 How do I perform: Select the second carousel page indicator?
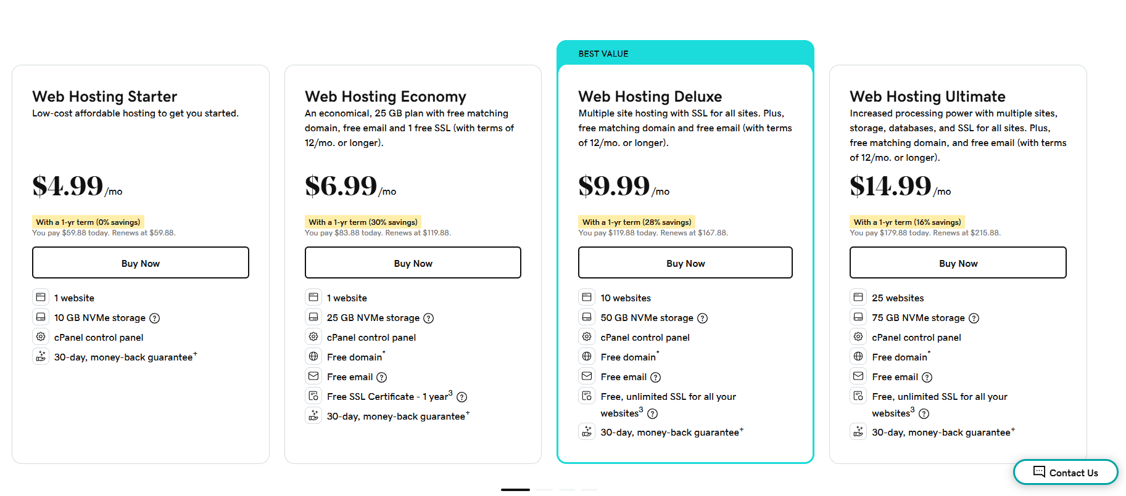tap(544, 490)
